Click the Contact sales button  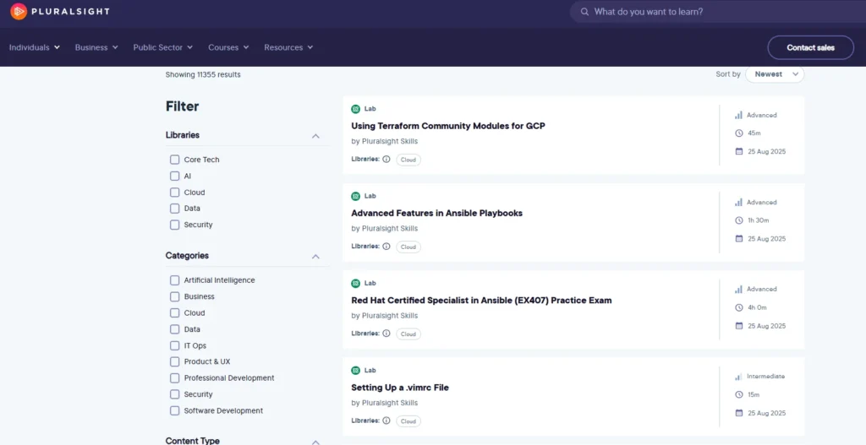[x=811, y=47]
